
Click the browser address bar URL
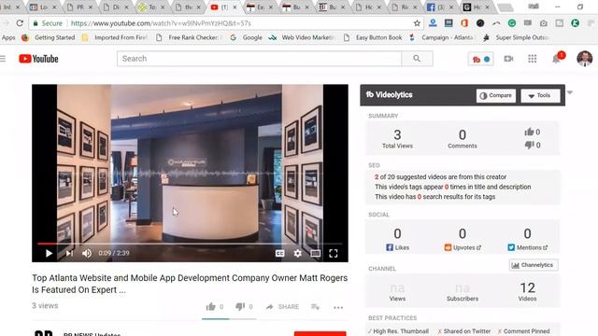click(x=161, y=23)
